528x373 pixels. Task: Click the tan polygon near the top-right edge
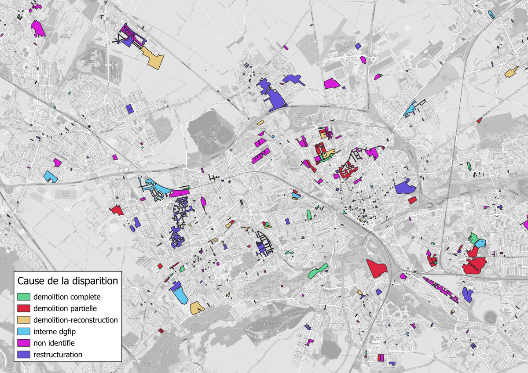(x=511, y=72)
